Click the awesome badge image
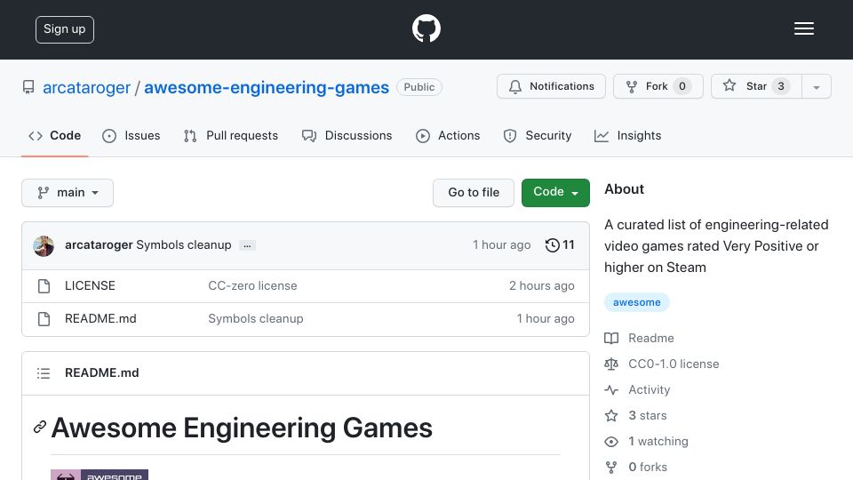 point(100,475)
